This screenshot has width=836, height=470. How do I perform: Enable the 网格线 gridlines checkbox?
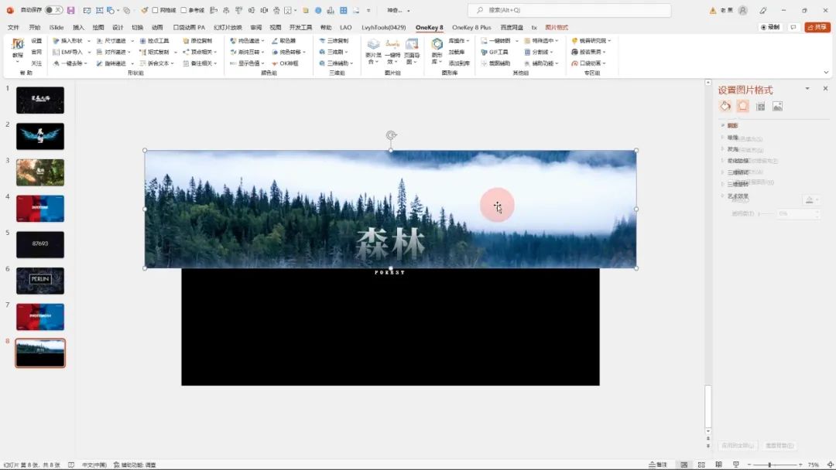tap(156, 10)
